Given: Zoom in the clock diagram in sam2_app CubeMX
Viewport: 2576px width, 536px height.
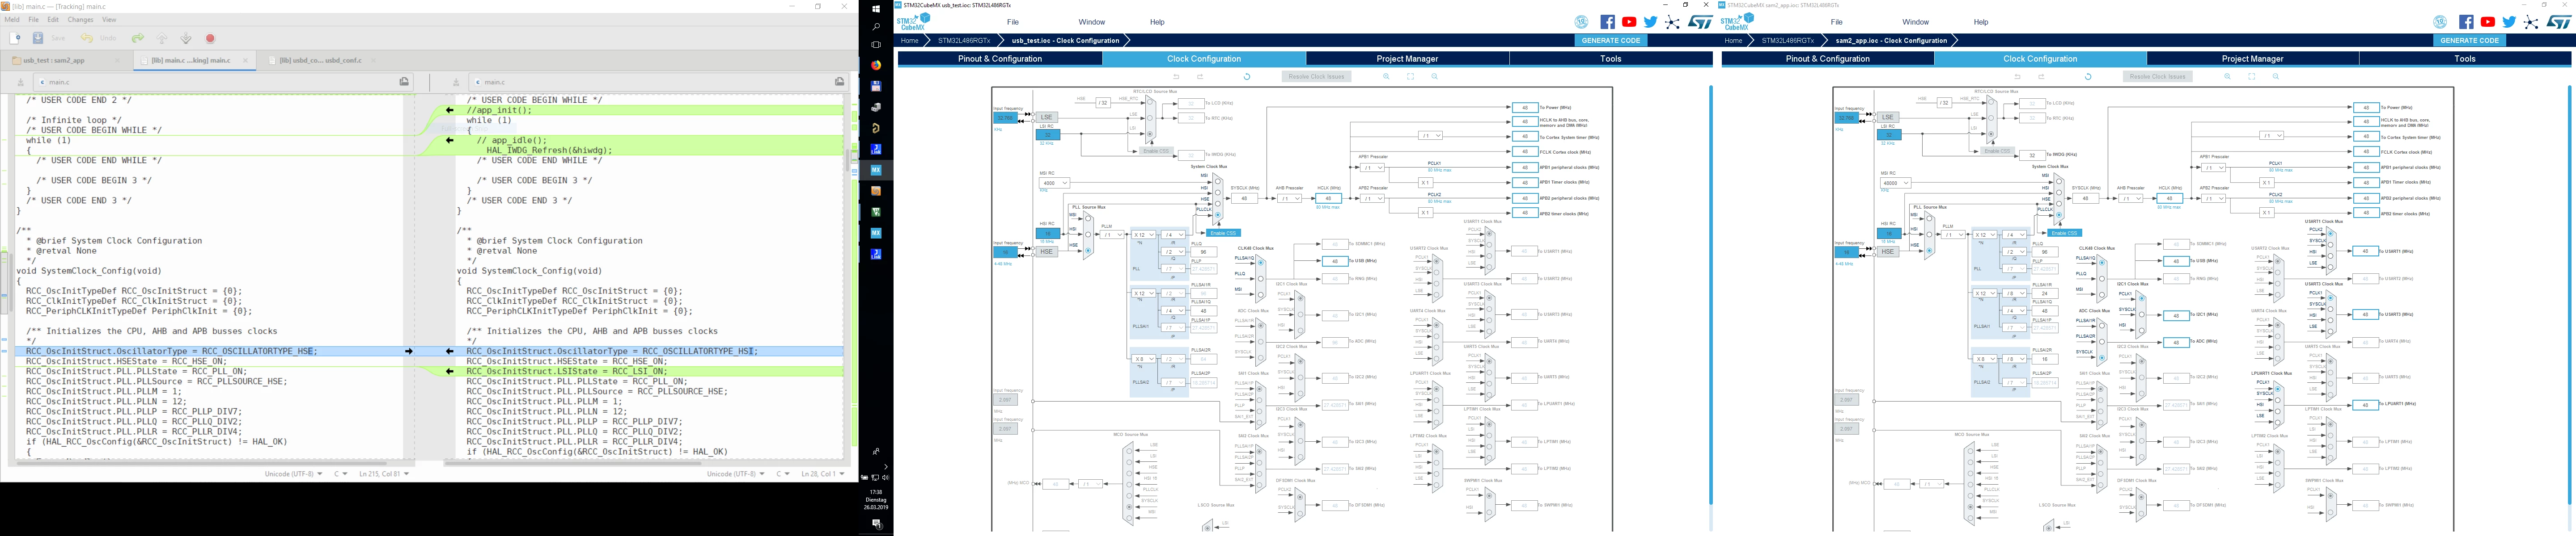Looking at the screenshot, I should click(2227, 77).
